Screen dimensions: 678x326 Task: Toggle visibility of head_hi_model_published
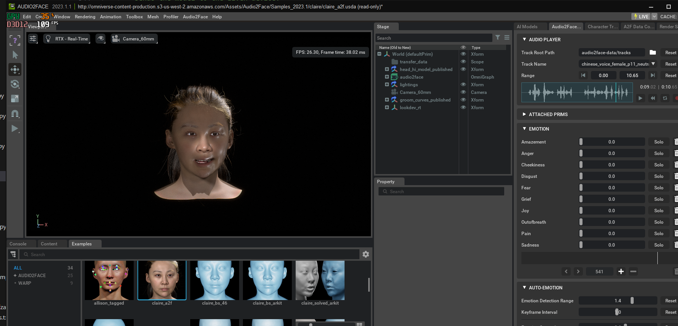463,69
